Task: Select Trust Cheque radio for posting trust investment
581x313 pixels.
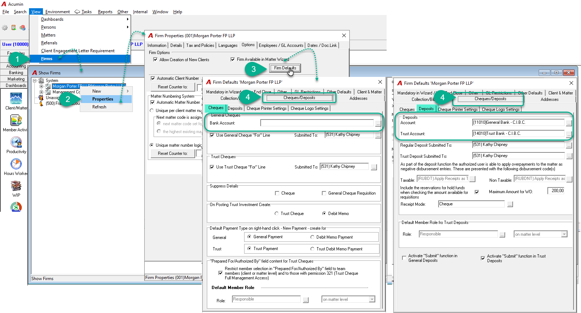Action: pos(276,214)
